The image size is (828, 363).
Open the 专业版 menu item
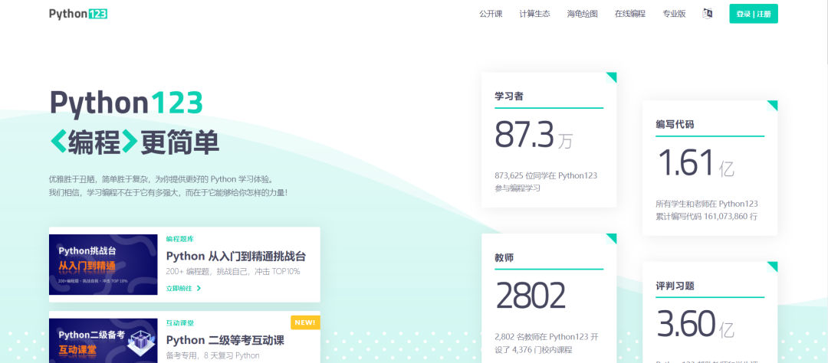point(675,14)
